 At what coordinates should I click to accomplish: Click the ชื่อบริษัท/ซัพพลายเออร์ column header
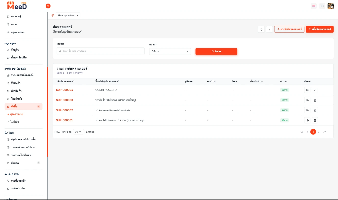(x=107, y=81)
